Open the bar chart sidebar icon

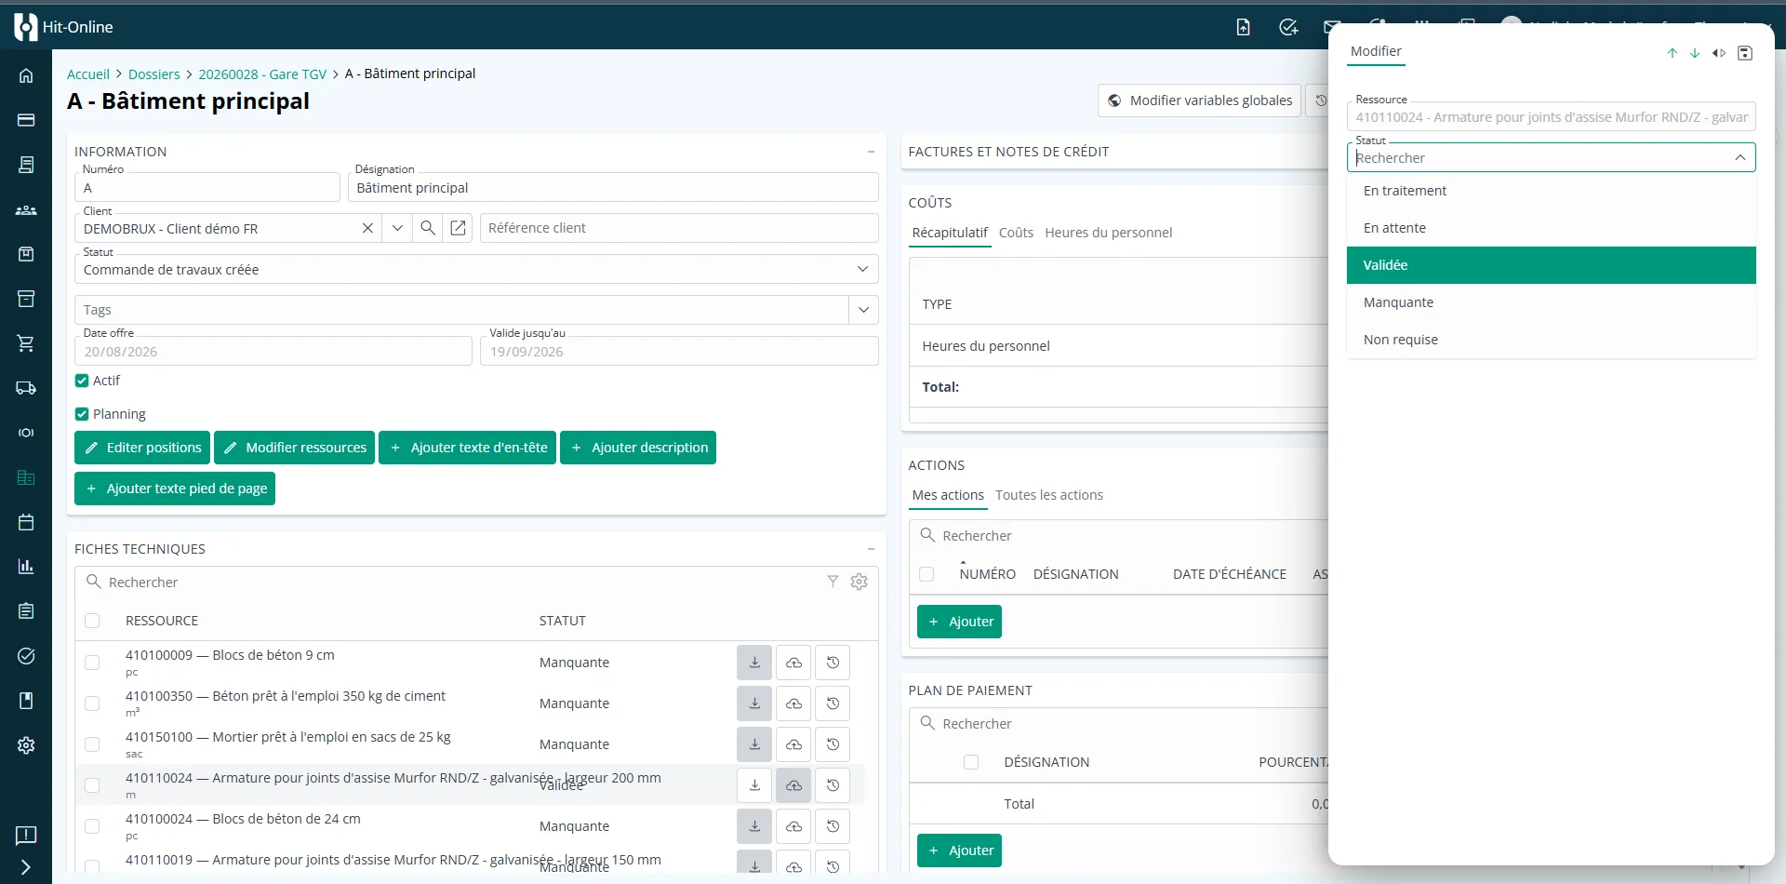[26, 567]
